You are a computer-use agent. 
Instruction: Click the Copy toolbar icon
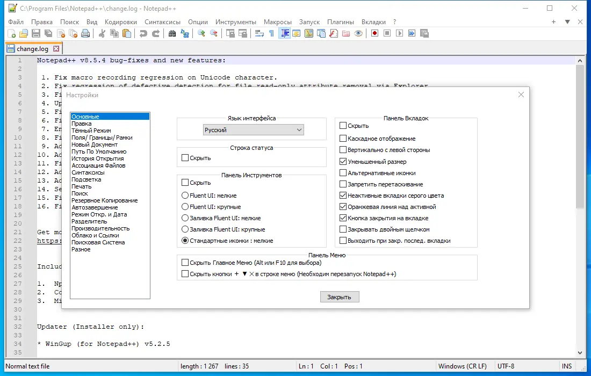[x=114, y=33]
